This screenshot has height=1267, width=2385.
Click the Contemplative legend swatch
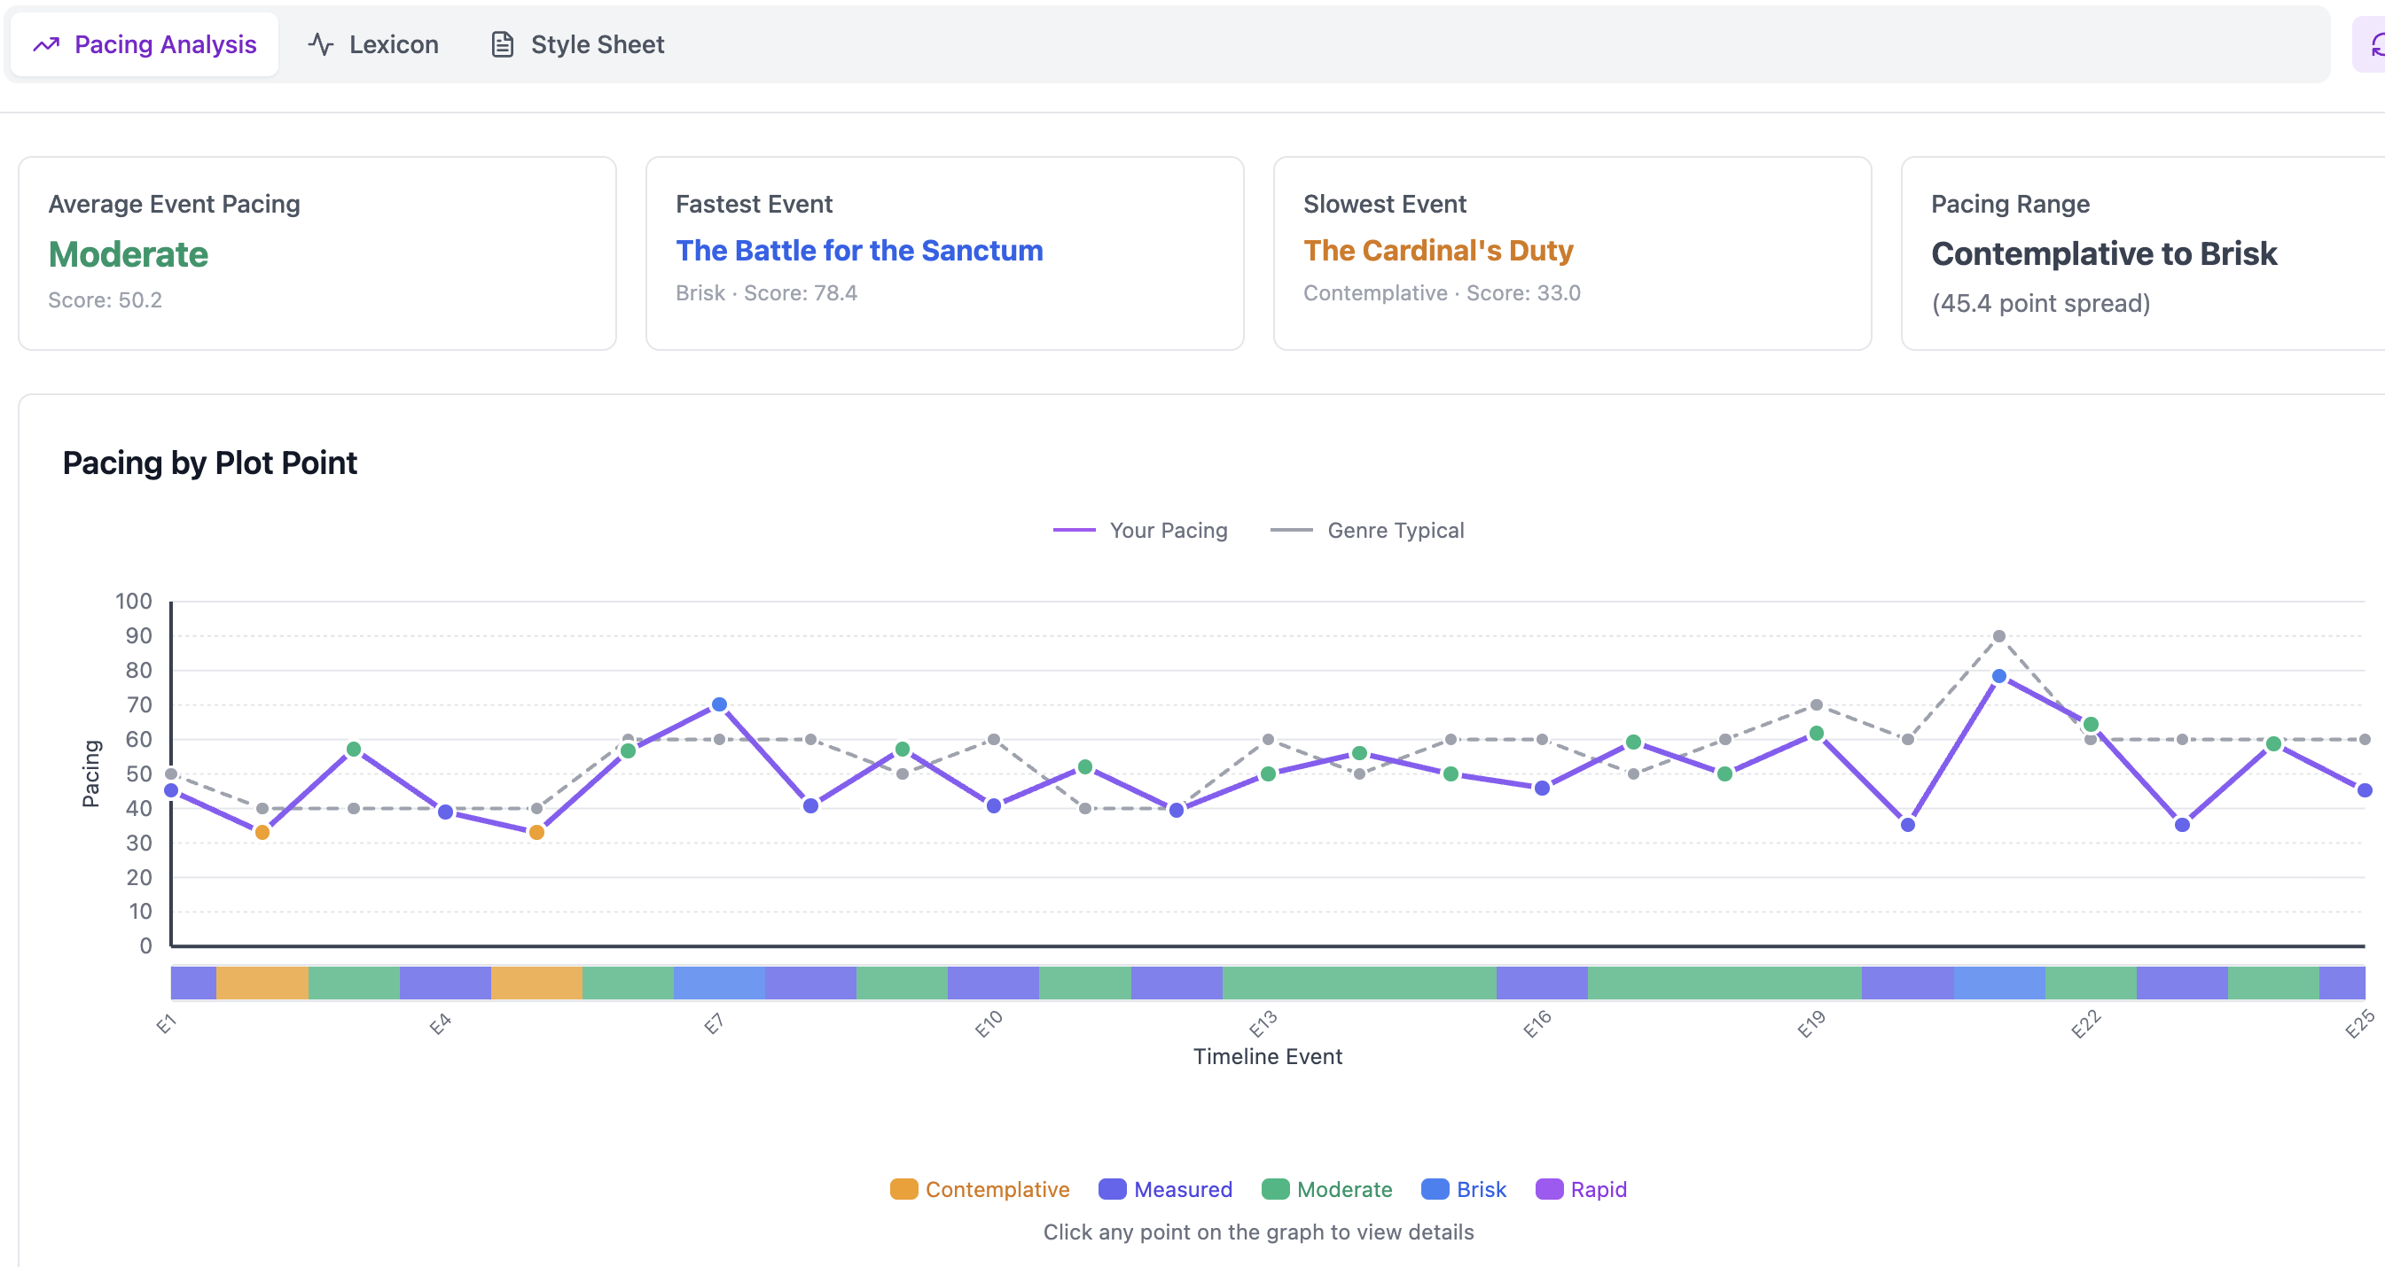click(x=903, y=1189)
